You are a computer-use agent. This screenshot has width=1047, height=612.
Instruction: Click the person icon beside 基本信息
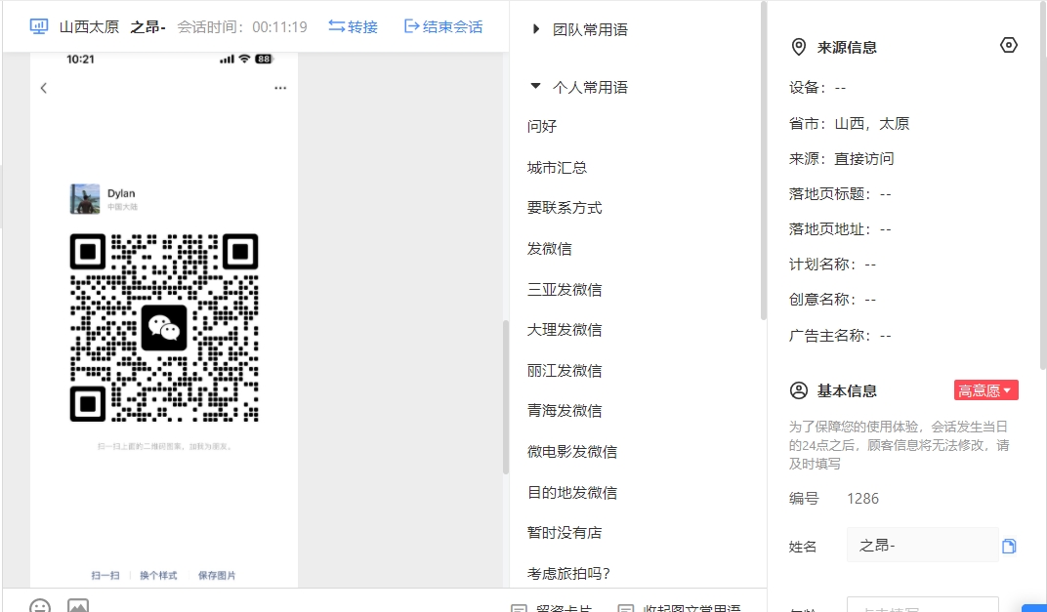799,390
